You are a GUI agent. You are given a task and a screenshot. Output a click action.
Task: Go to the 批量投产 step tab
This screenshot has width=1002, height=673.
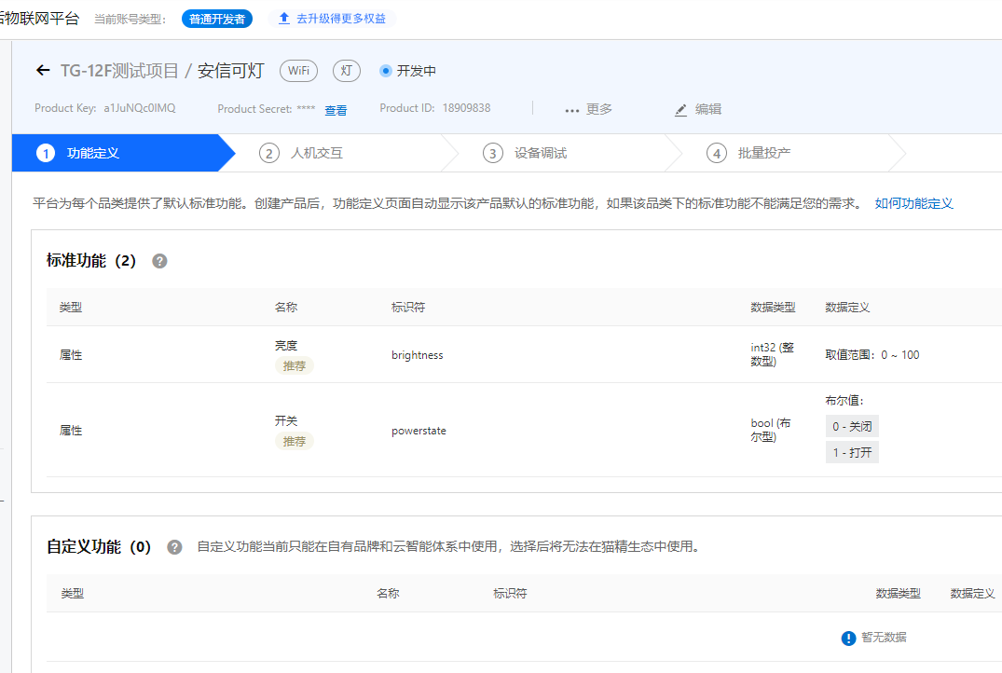(x=746, y=153)
